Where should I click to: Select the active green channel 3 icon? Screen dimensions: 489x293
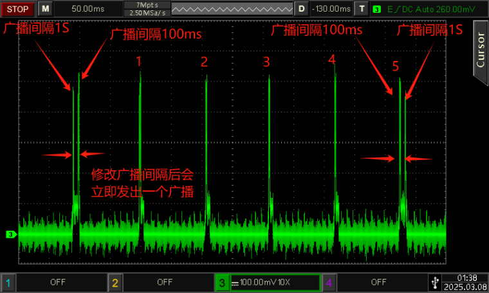[x=222, y=282]
